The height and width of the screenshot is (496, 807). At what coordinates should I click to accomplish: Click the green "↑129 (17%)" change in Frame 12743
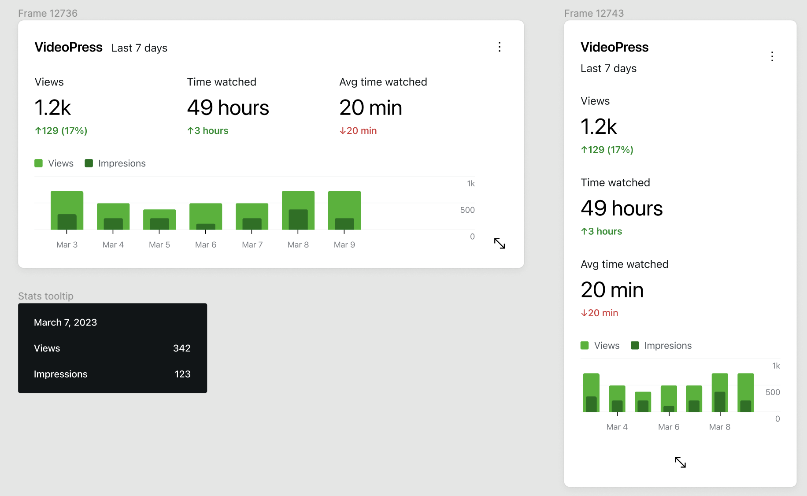(607, 150)
